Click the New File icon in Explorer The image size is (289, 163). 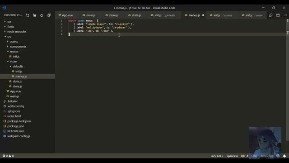coord(28,15)
